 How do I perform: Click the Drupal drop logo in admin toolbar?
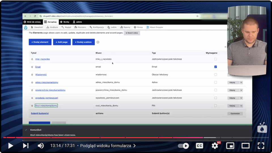[26, 27]
